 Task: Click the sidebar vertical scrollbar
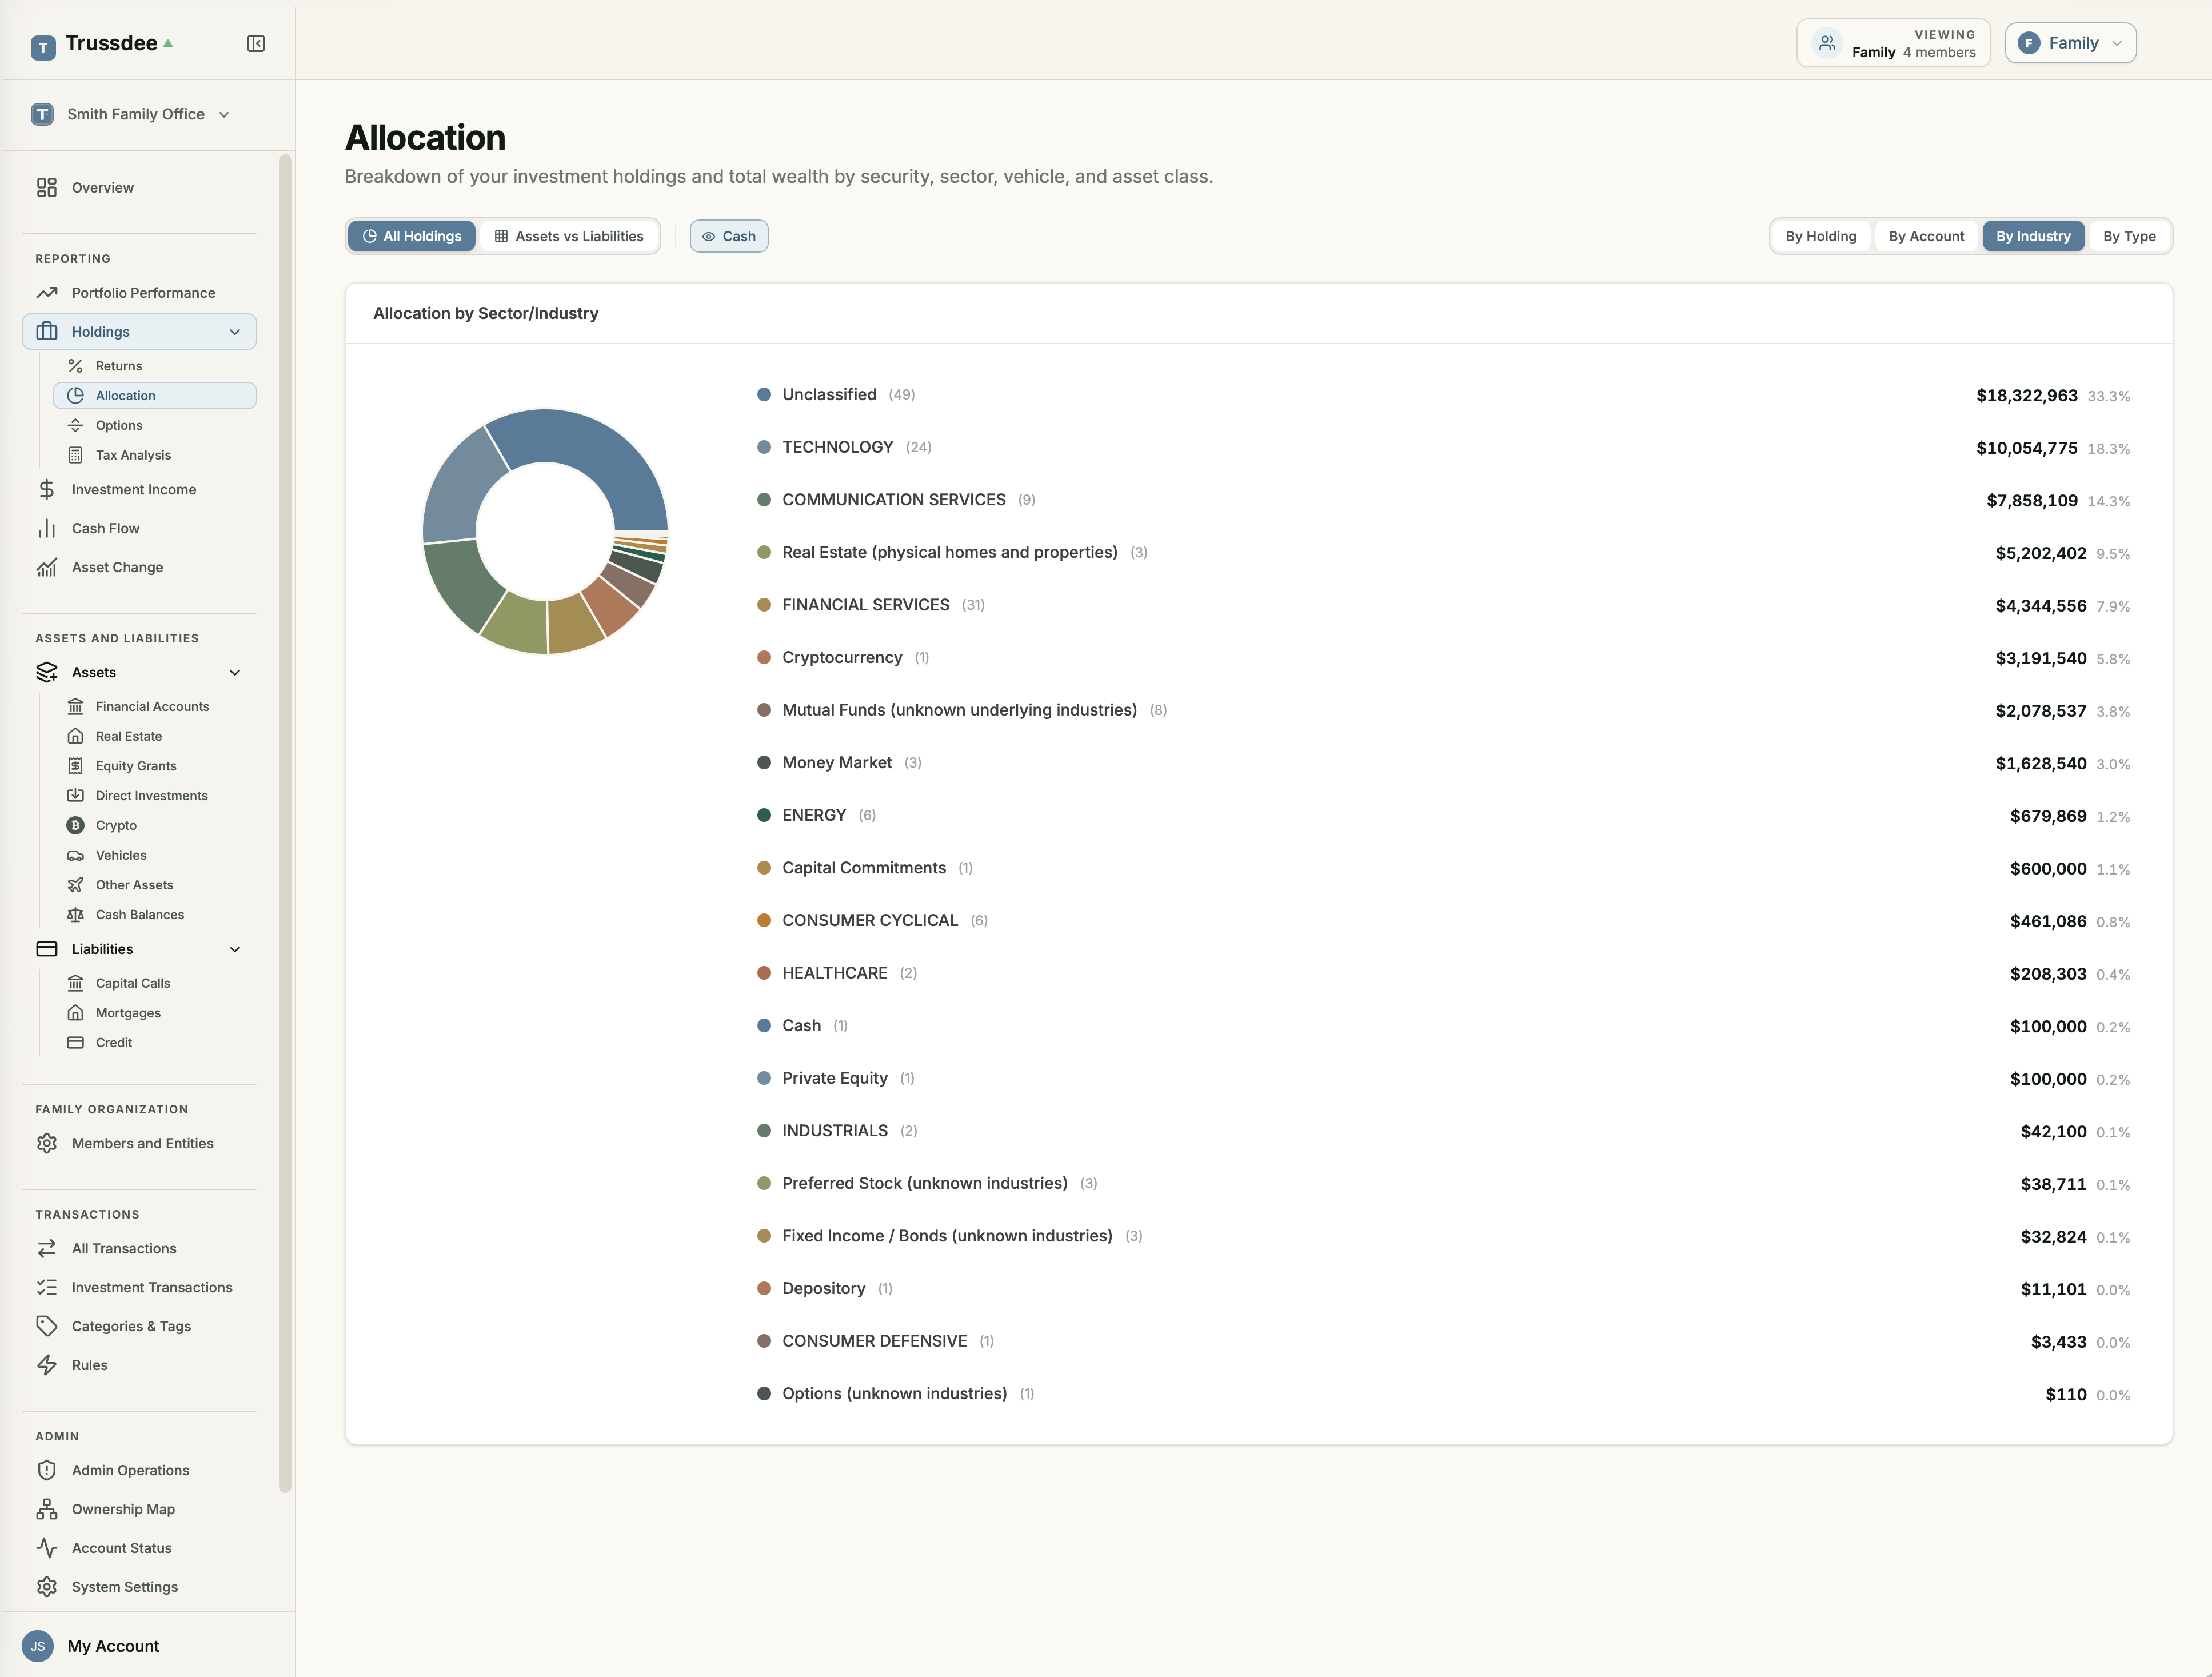coord(285,824)
